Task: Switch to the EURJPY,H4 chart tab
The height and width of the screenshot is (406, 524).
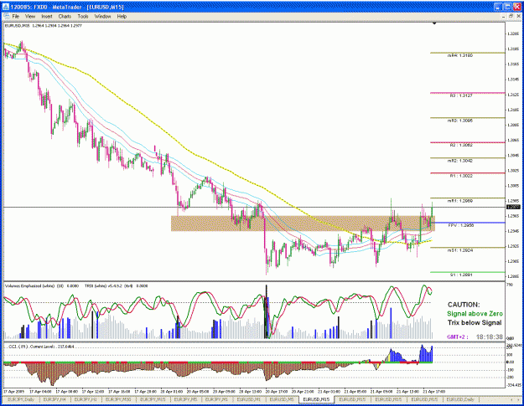Action: point(54,399)
